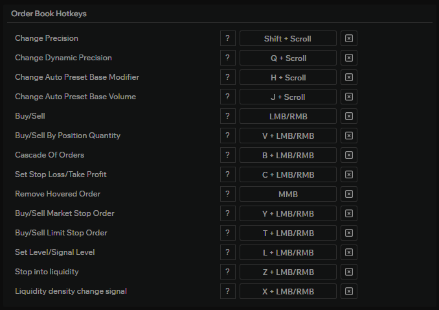Screen dimensions: 439x310
Task: Rebind the V + LMB/RMB hotkey
Action: 288,136
